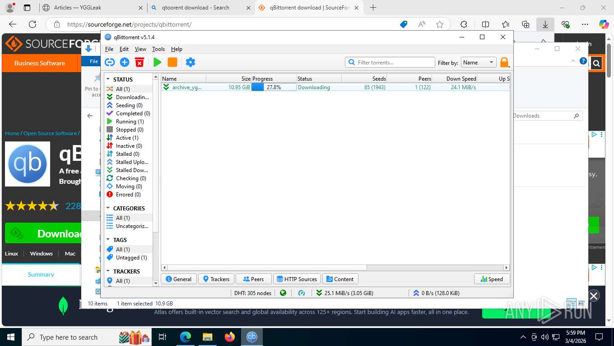Select All (1) under TAGS
Image resolution: width=614 pixels, height=346 pixels.
tap(128, 250)
